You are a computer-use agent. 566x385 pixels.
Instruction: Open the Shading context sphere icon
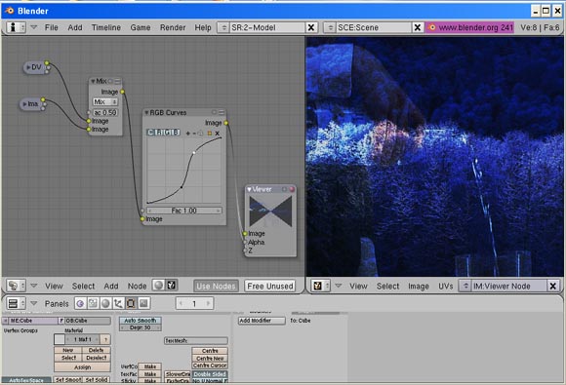105,303
